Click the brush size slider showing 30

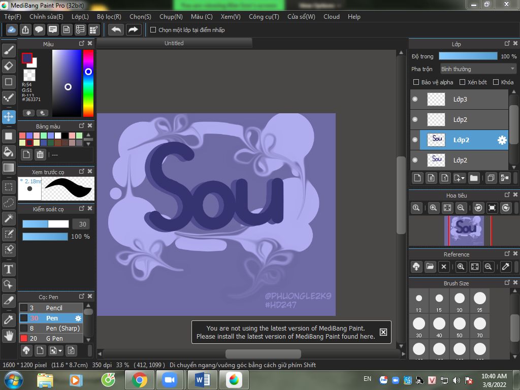tap(45, 224)
